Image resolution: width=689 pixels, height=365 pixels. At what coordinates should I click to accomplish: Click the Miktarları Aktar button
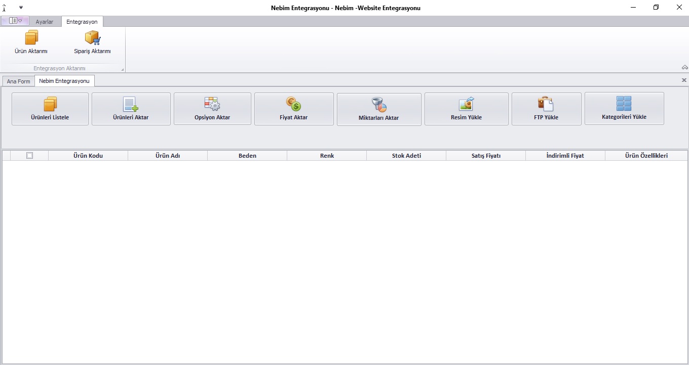[x=379, y=109]
